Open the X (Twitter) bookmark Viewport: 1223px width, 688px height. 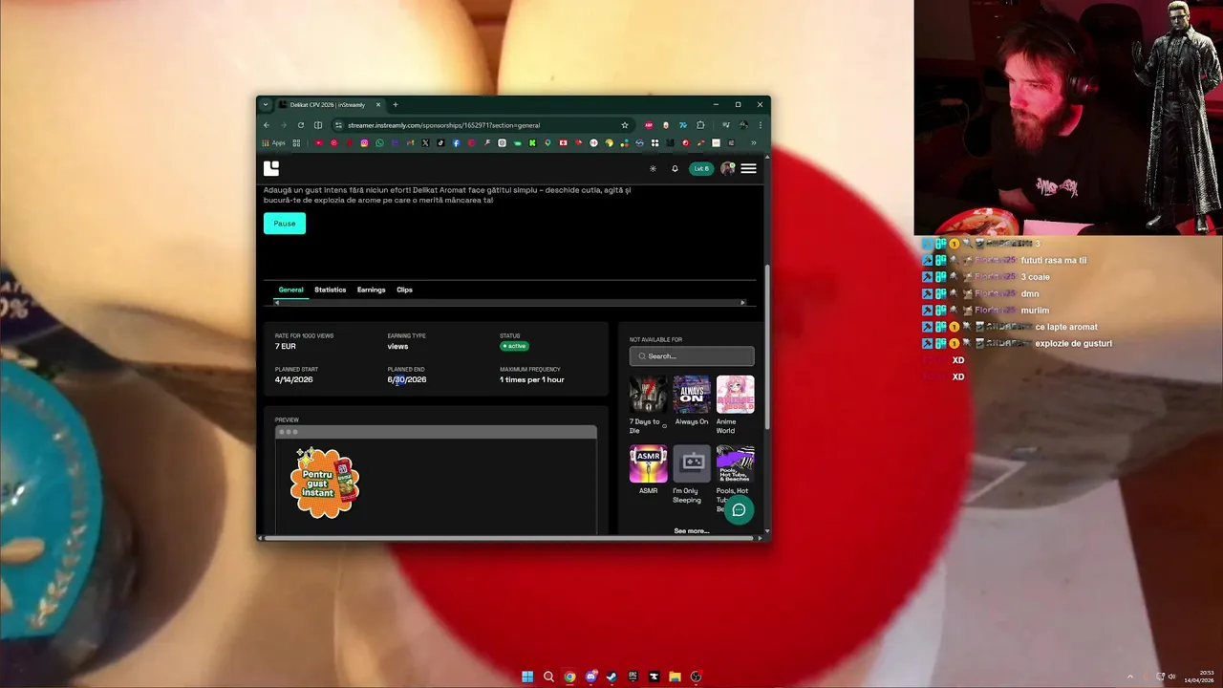tap(425, 143)
